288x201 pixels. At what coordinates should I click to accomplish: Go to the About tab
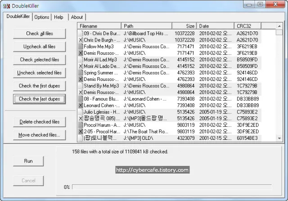[x=76, y=17]
